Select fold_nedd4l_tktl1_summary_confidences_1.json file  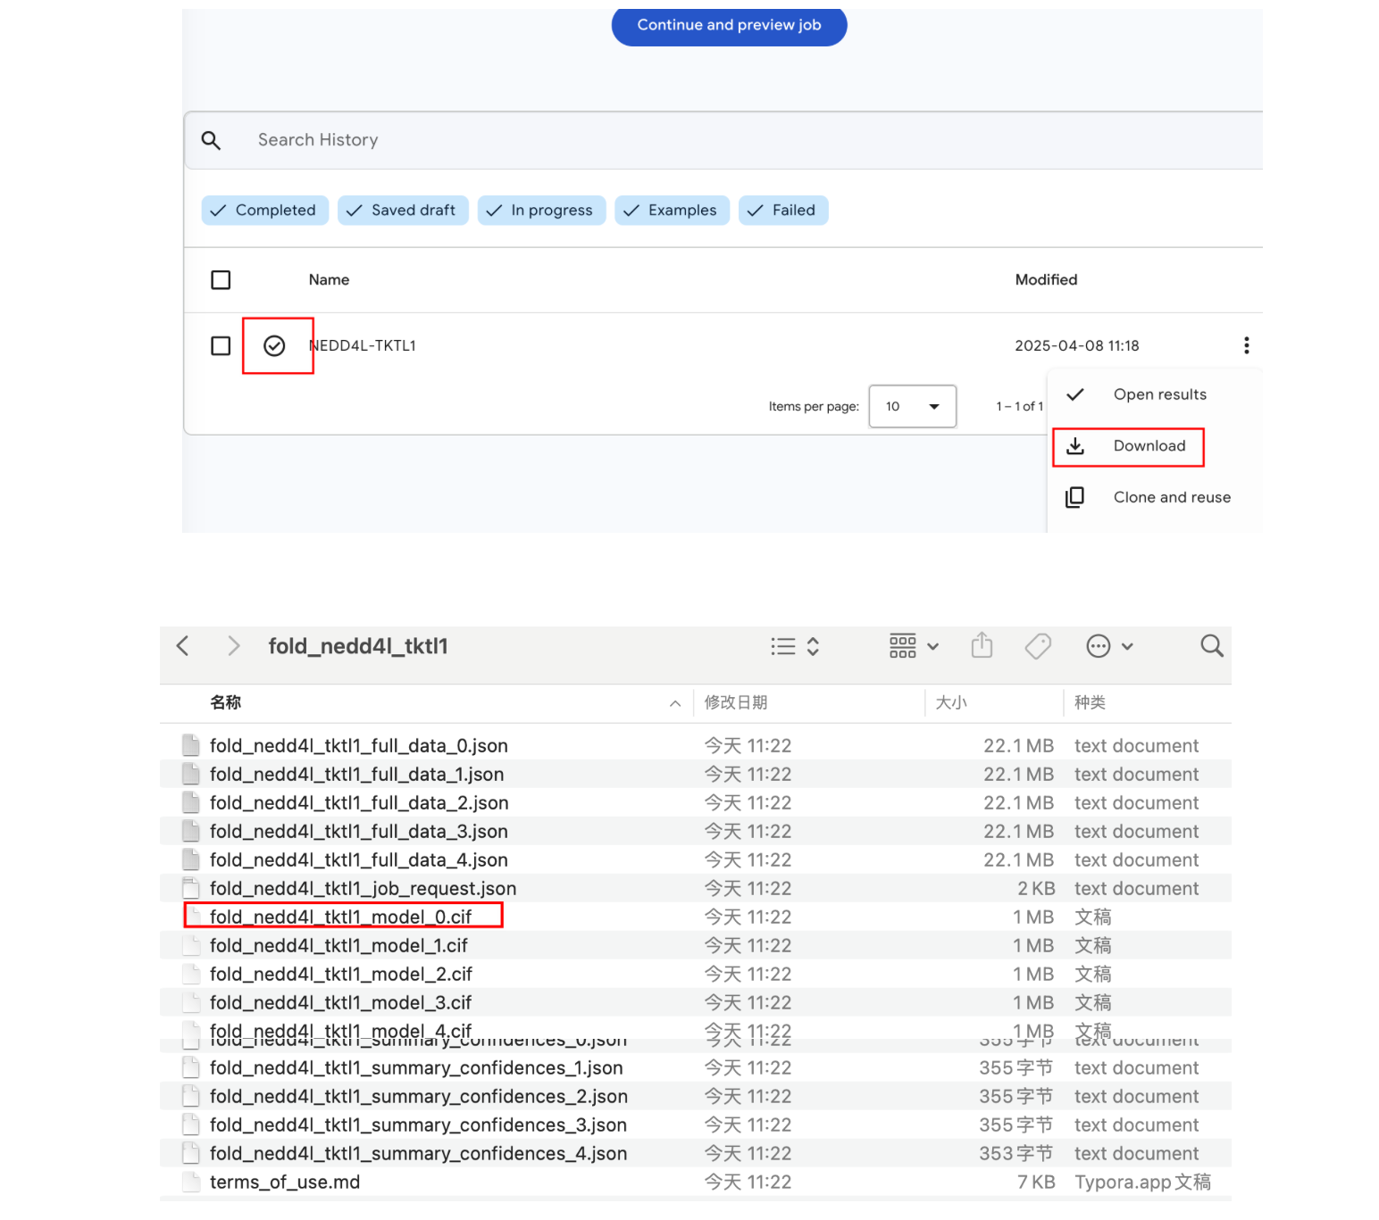(695, 1068)
